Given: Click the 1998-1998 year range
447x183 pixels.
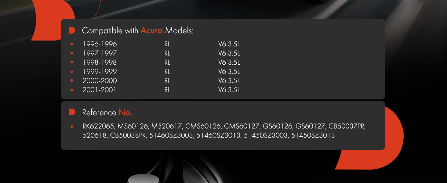Looking at the screenshot, I should [x=100, y=63].
